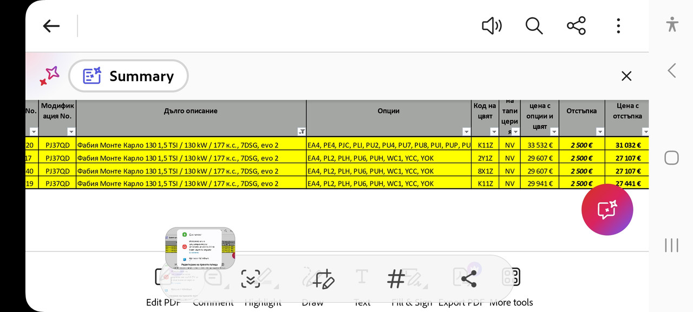The height and width of the screenshot is (312, 693).
Task: Select K11Z color code in row 19
Action: [x=485, y=184]
